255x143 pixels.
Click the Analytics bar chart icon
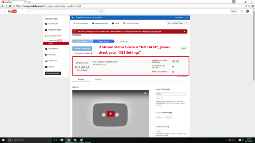(x=46, y=61)
